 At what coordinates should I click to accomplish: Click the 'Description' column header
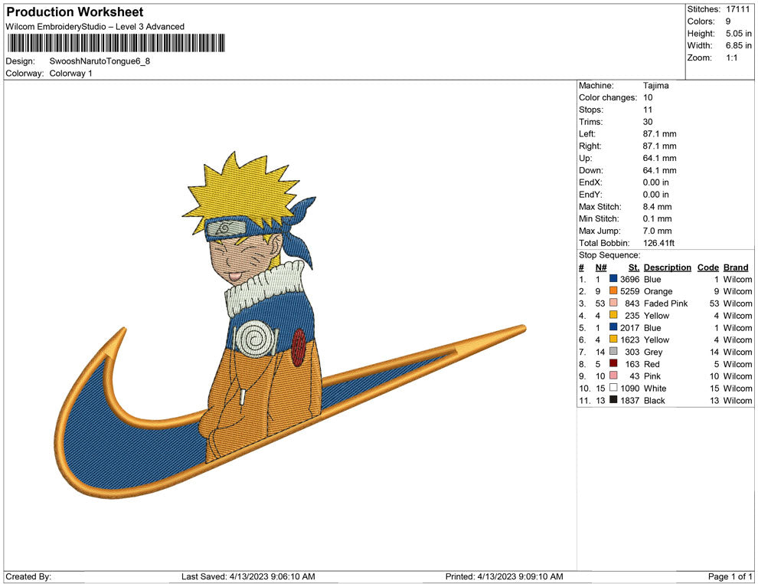[668, 267]
